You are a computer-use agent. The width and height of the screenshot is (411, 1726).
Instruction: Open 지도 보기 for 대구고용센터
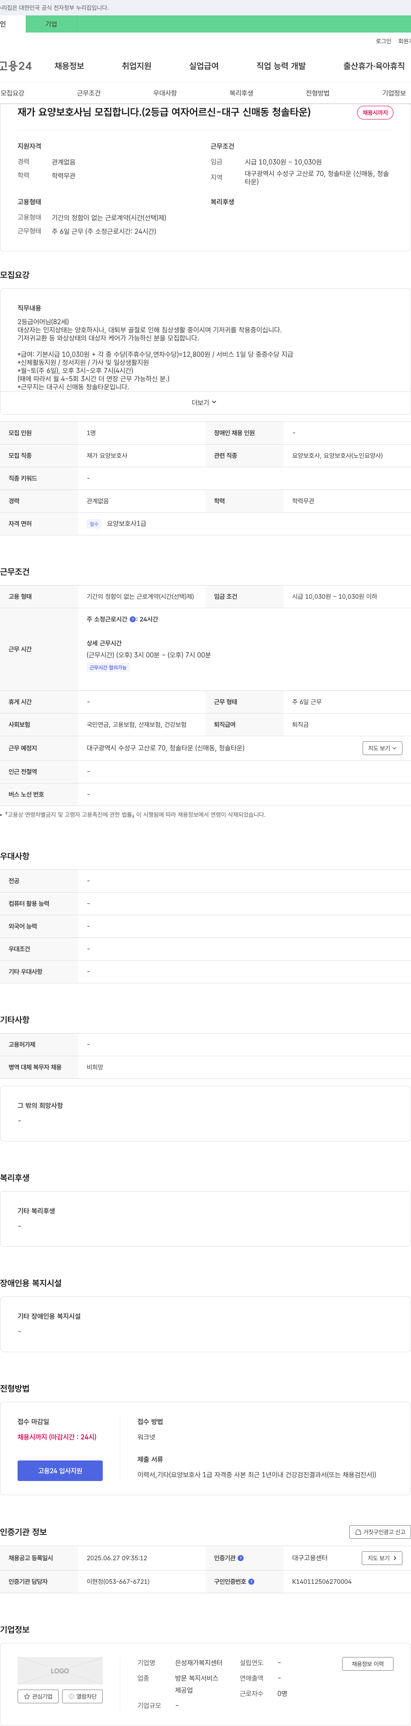pyautogui.click(x=382, y=1558)
